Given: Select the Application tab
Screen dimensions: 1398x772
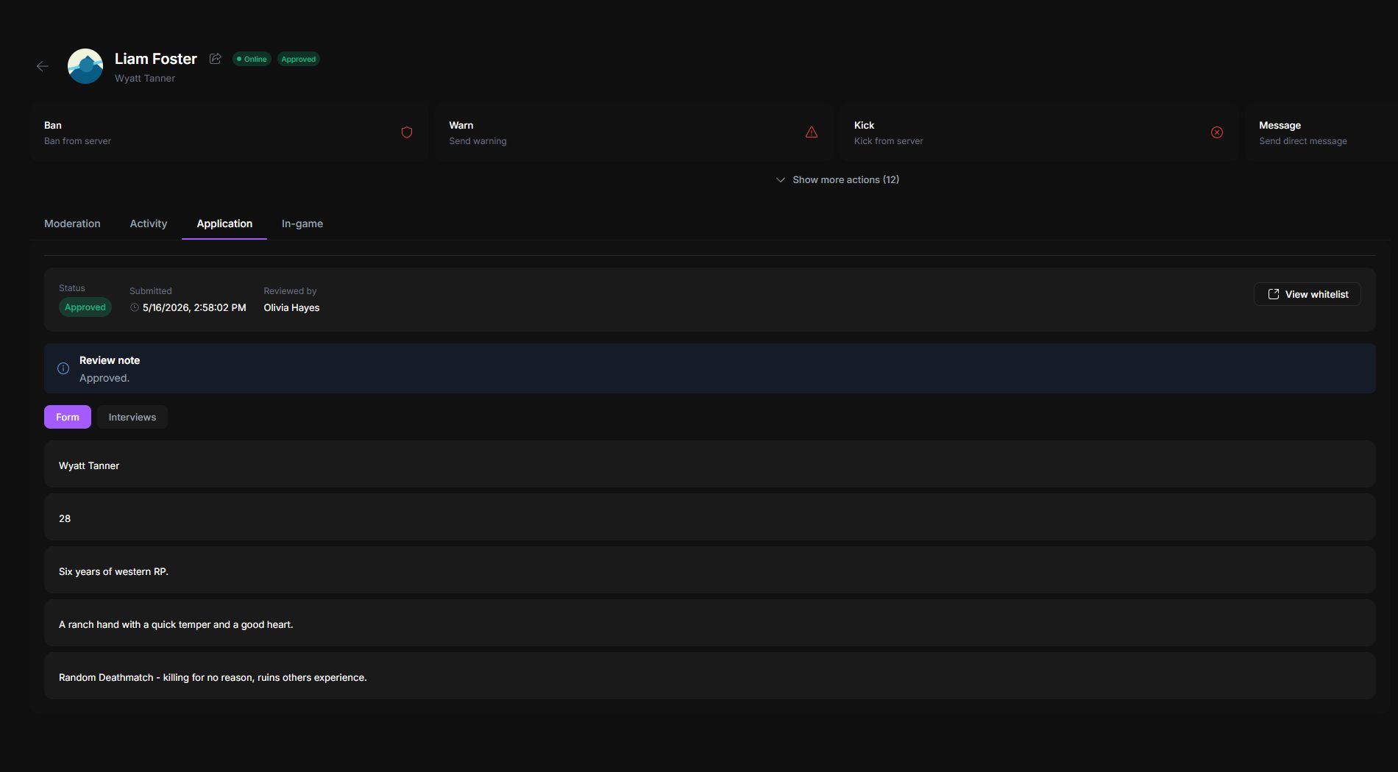Looking at the screenshot, I should pyautogui.click(x=224, y=224).
